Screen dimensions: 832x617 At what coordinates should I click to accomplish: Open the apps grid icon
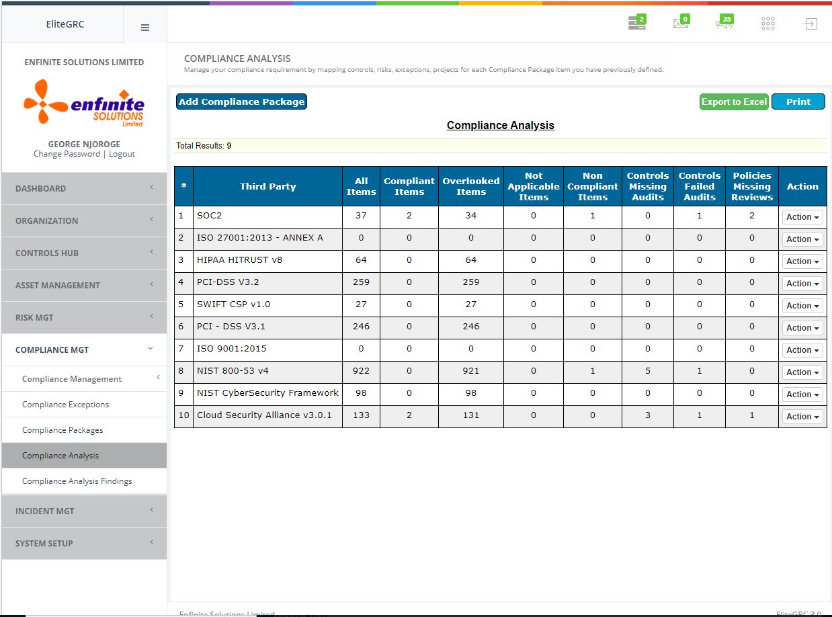pos(768,24)
